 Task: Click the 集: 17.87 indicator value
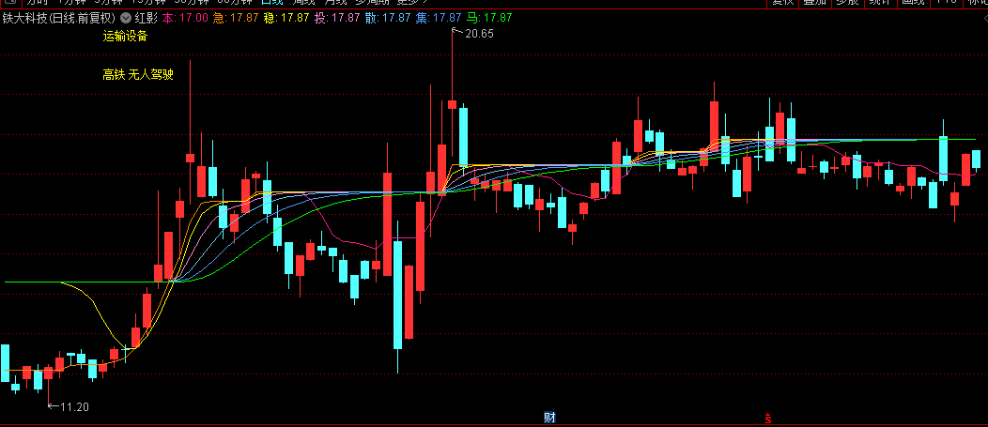pos(439,18)
